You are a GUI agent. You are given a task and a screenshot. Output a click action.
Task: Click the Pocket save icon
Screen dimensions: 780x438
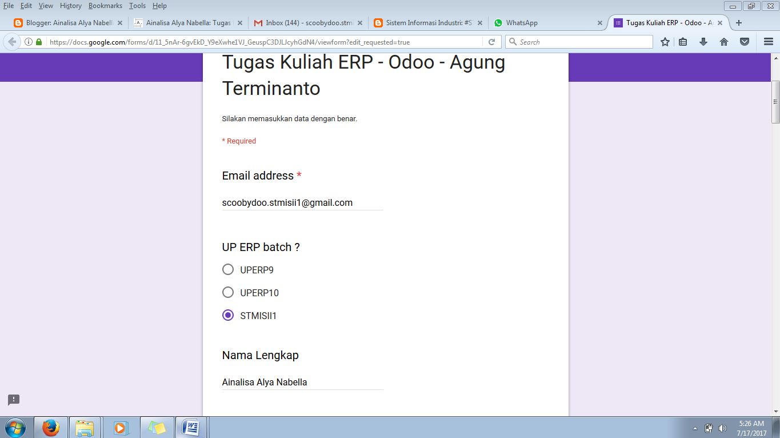(x=744, y=41)
